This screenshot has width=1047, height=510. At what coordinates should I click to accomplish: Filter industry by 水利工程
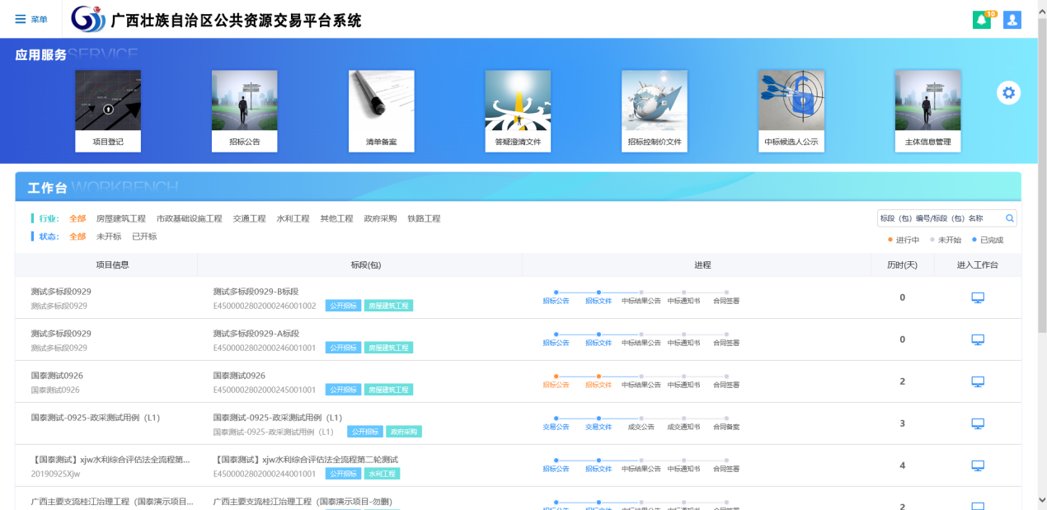pos(293,218)
